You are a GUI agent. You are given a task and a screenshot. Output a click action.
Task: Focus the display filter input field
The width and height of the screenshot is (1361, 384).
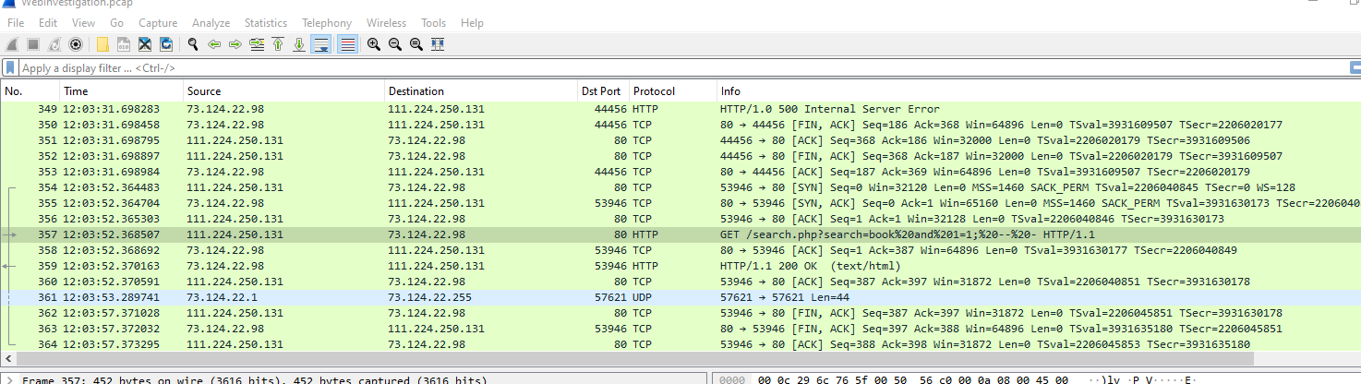(x=683, y=68)
